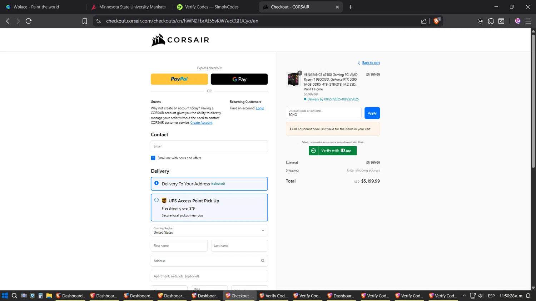Viewport: 536px width, 301px height.
Task: Show hidden system tray icons
Action: click(464, 296)
